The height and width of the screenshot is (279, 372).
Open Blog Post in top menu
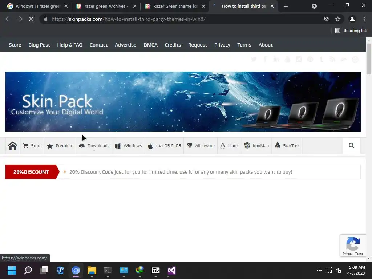(39, 45)
